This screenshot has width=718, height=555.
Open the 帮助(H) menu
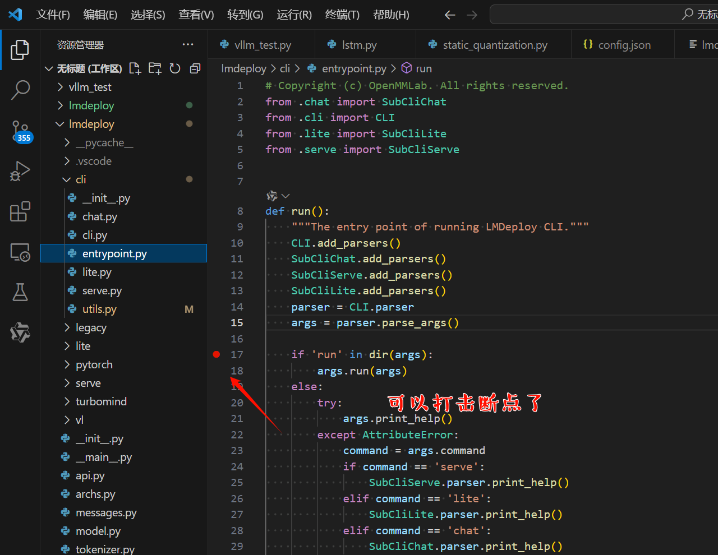(391, 15)
